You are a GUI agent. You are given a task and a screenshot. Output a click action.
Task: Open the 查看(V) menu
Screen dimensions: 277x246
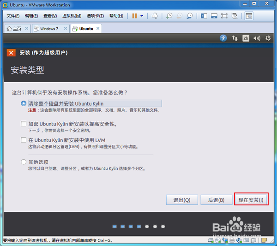[x=50, y=16]
